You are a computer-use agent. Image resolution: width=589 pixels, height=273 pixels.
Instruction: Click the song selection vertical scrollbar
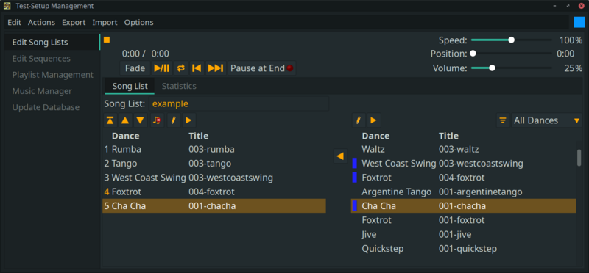click(579, 158)
